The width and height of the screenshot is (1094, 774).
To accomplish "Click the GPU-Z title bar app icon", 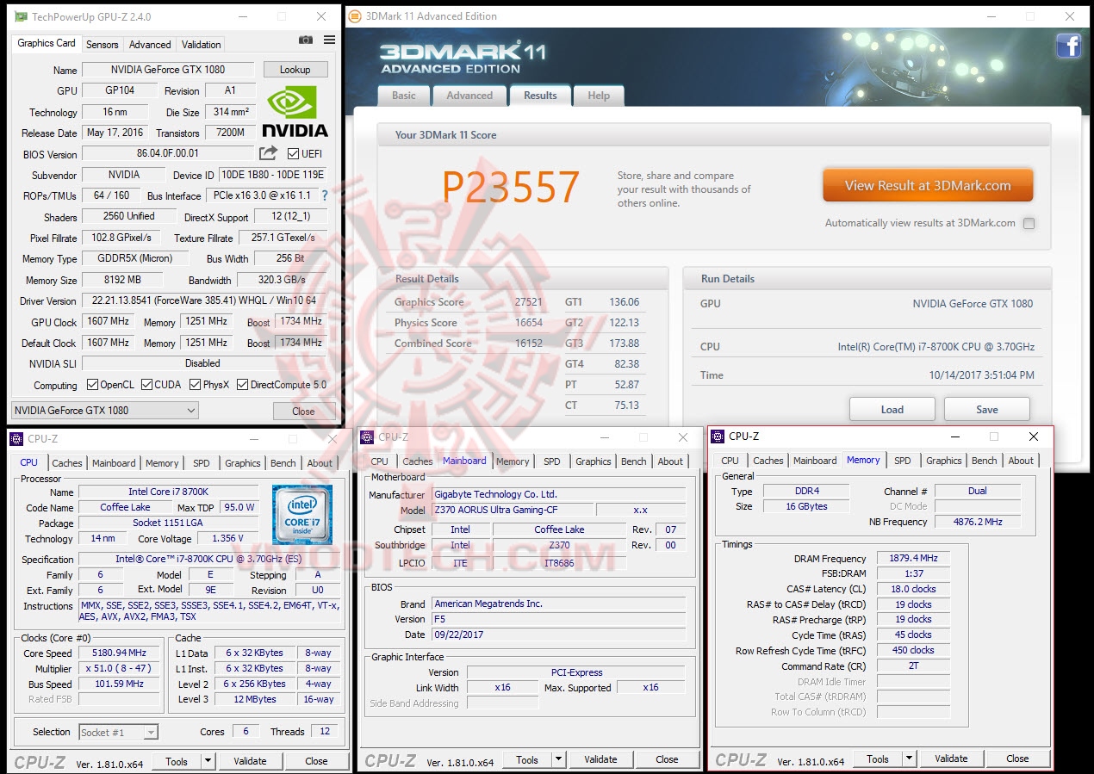I will [x=21, y=16].
